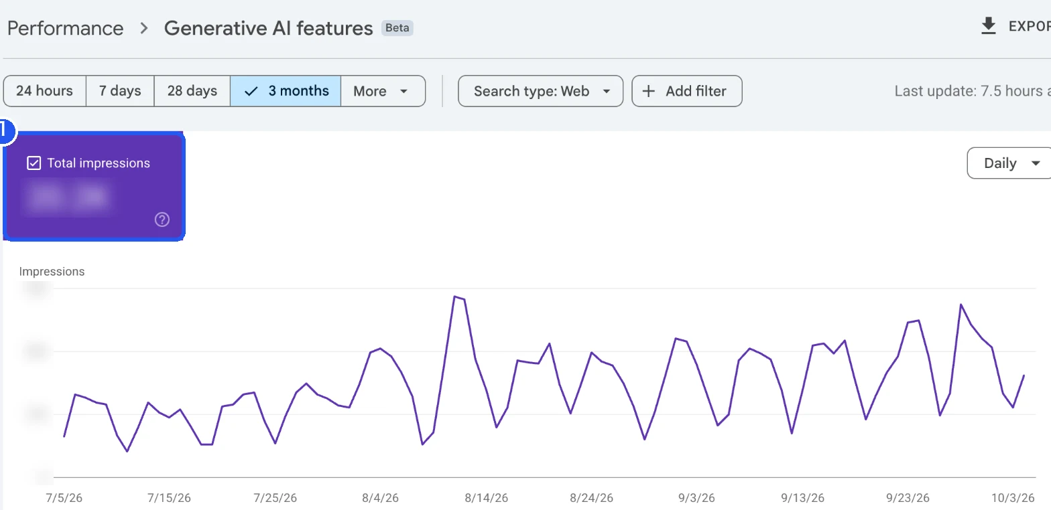1051x510 pixels.
Task: Click the 8/14/26 date label
Action: pyautogui.click(x=486, y=498)
